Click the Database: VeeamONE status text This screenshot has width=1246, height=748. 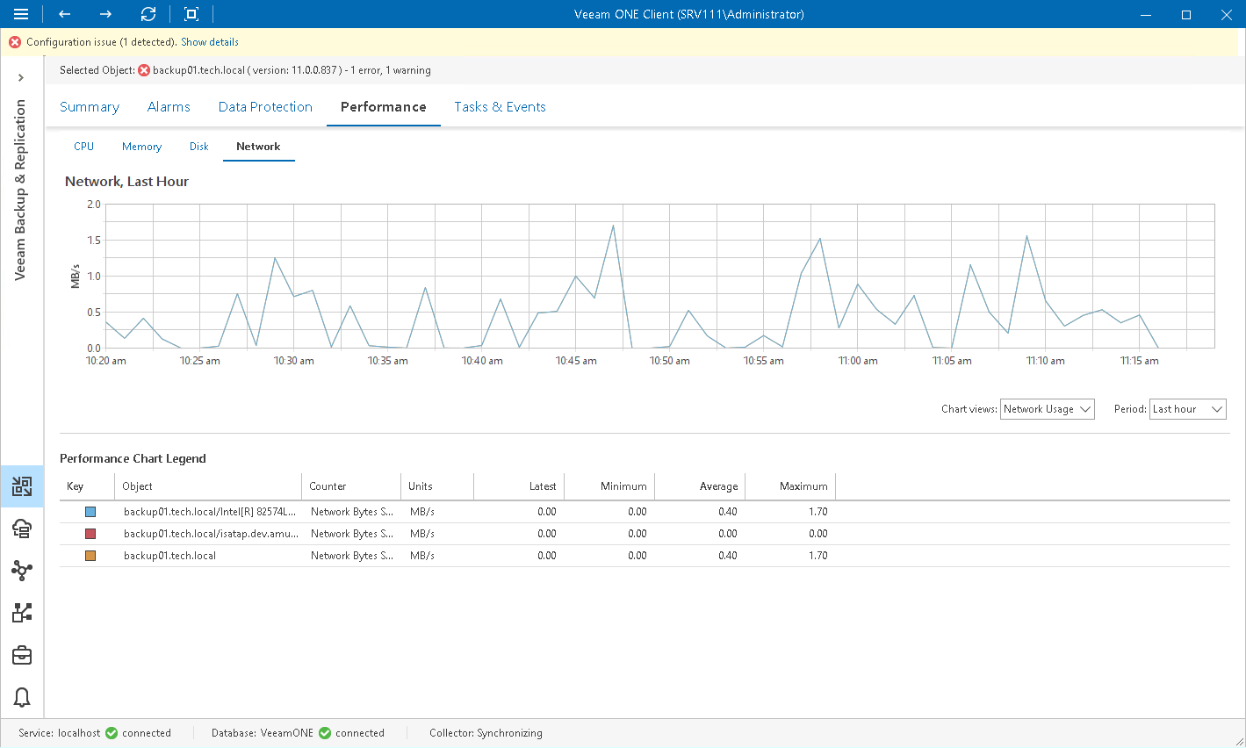click(263, 733)
